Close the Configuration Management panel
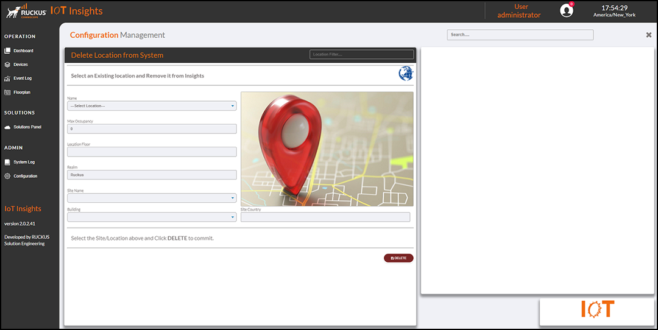 [x=649, y=35]
